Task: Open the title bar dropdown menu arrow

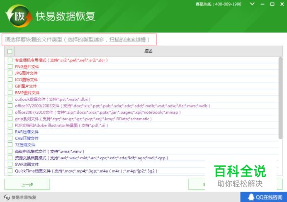Action: coord(252,4)
